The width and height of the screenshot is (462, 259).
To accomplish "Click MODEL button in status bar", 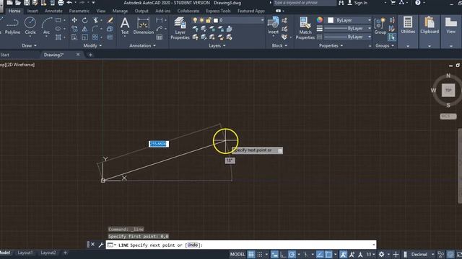I will pos(237,254).
